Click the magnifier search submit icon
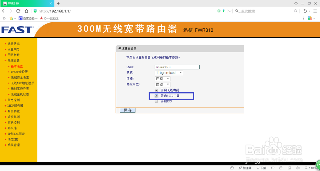Image resolution: width=320 pixels, height=171 pixels. [295, 11]
